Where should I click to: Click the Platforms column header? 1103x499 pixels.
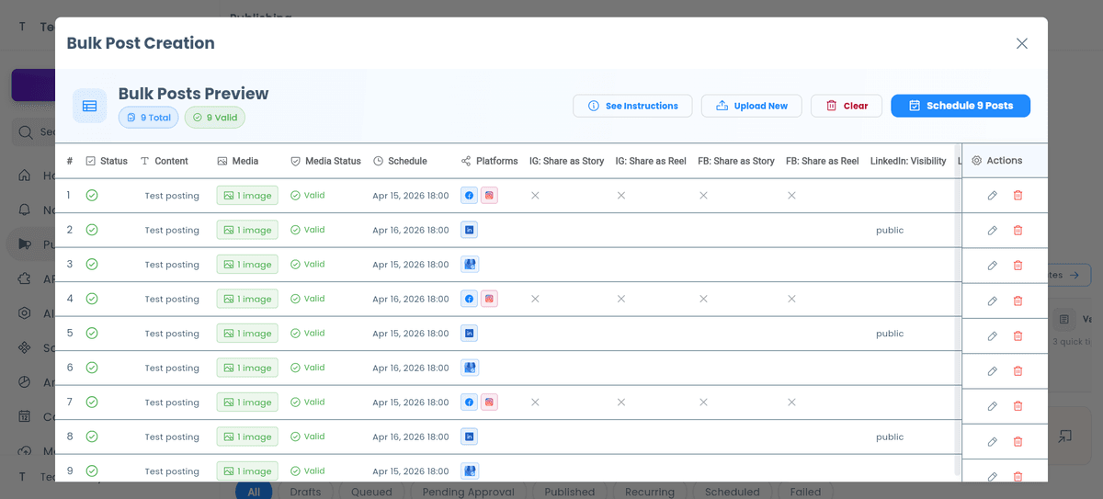[x=489, y=161]
